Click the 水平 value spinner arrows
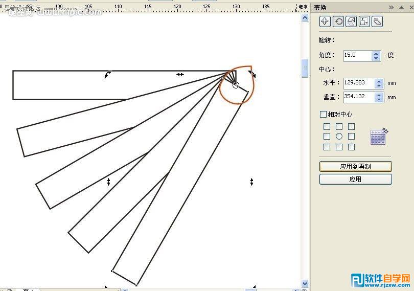The height and width of the screenshot is (291, 414). (x=379, y=83)
